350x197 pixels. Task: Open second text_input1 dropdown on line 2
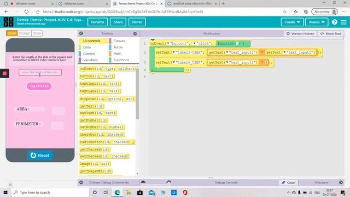click(284, 53)
